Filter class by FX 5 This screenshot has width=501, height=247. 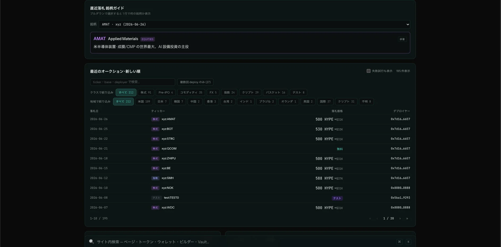point(213,92)
